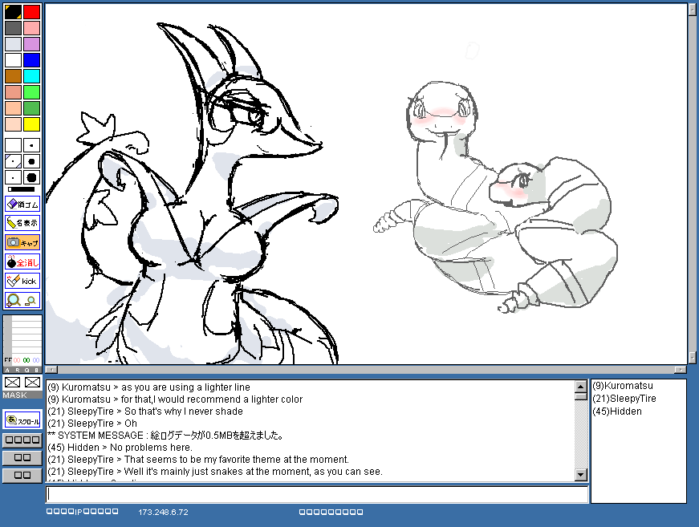Click the canvas horizontal scroll right arrow
The width and height of the screenshot is (699, 527).
[x=681, y=370]
